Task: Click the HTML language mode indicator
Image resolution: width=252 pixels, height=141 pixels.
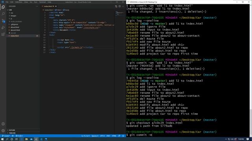Action: coord(114,136)
